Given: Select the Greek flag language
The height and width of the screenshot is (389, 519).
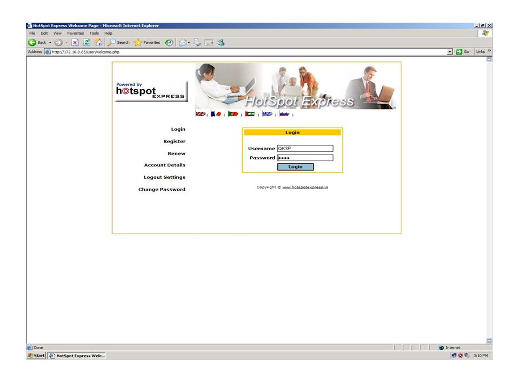Looking at the screenshot, I should [267, 114].
